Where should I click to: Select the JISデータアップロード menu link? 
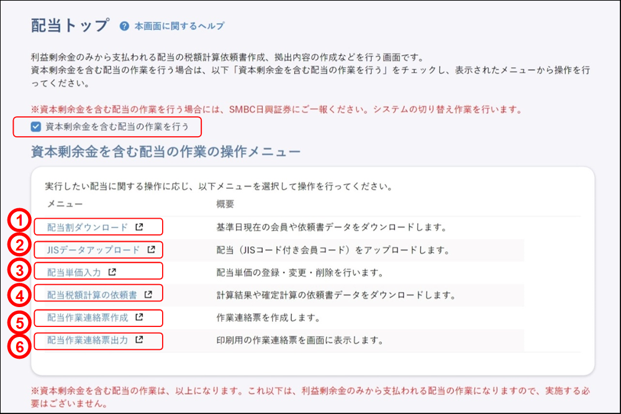(94, 250)
